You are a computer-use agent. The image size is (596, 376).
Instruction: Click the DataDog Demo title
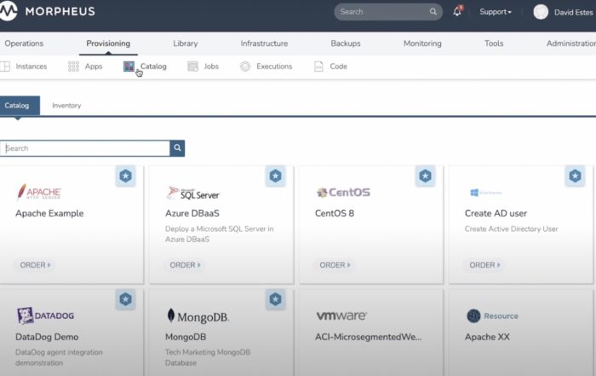[x=47, y=337]
